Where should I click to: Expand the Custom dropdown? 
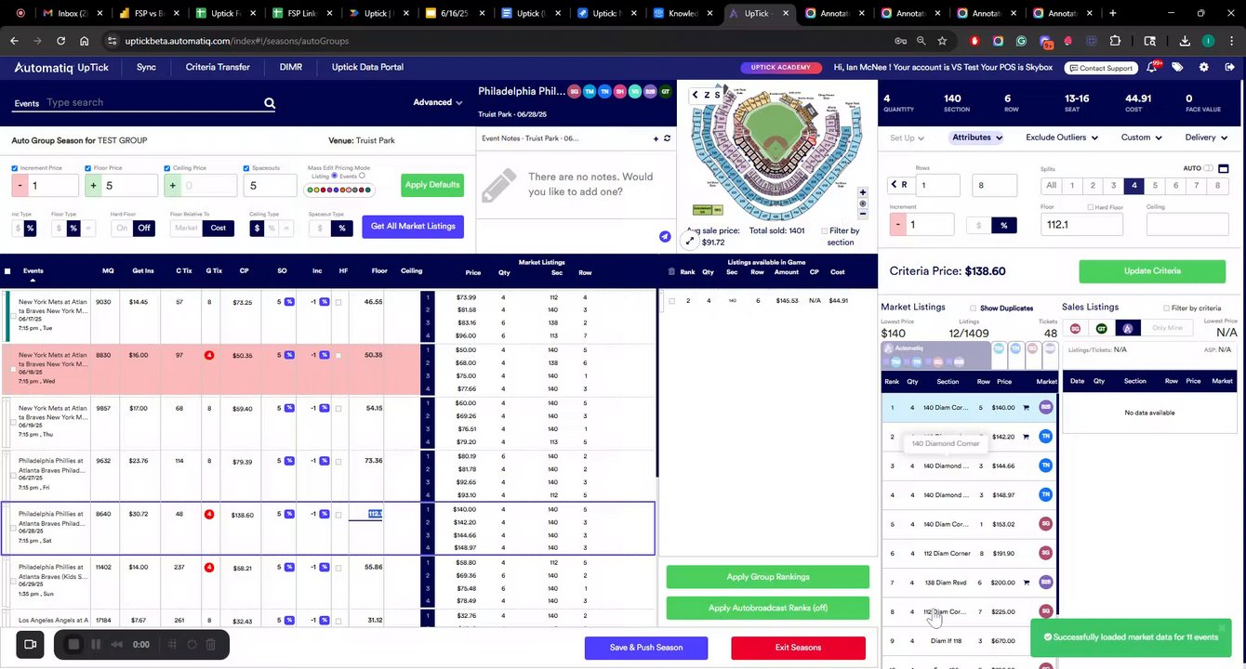1141,138
